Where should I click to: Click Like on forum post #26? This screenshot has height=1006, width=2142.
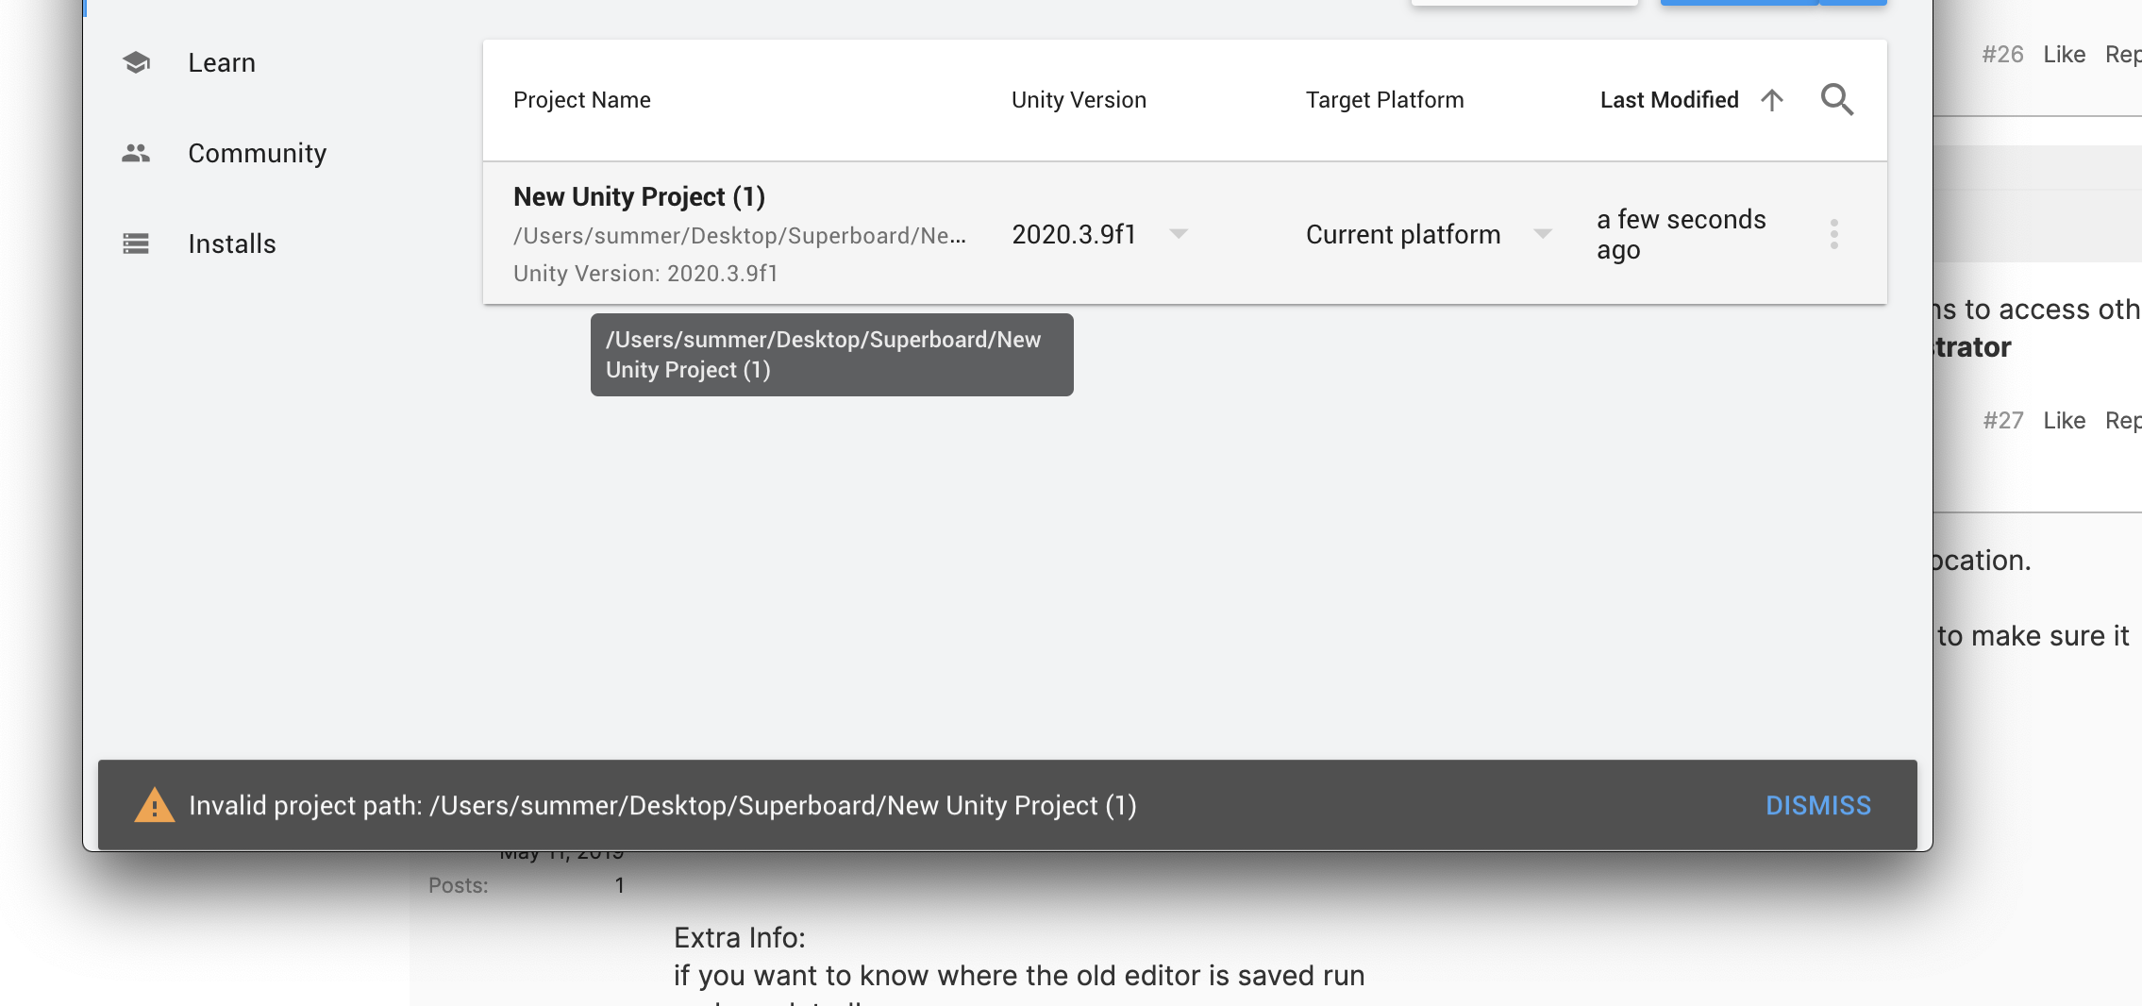2064,55
